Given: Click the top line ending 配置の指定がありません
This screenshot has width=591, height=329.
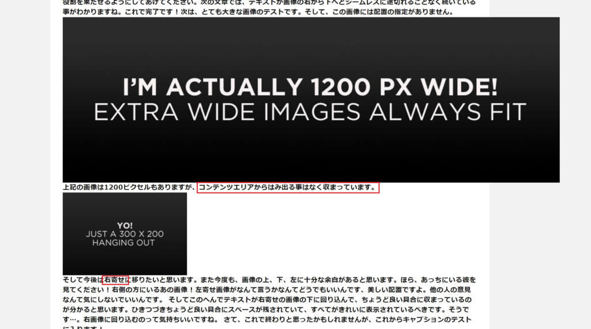Looking at the screenshot, I should [x=258, y=12].
